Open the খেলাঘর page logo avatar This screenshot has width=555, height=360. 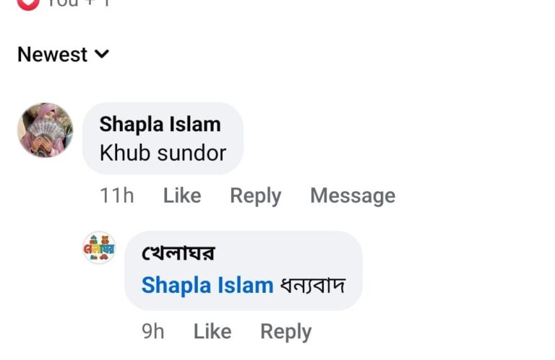(x=99, y=248)
